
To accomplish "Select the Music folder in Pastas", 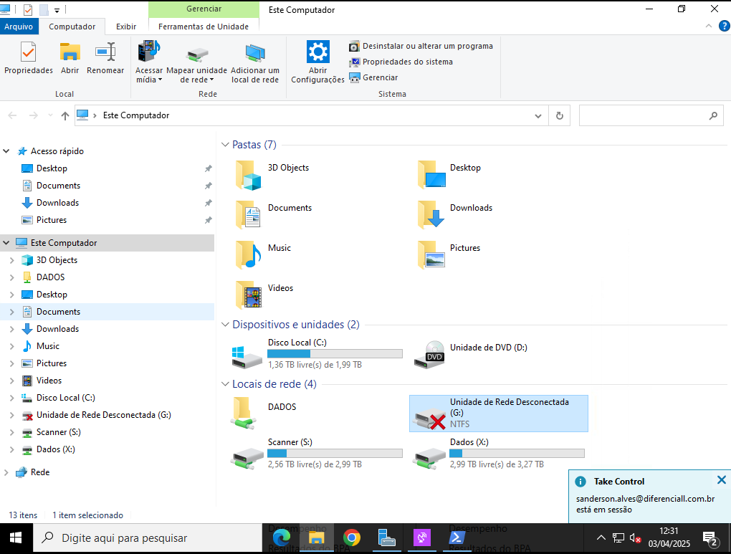I will tap(264, 255).
